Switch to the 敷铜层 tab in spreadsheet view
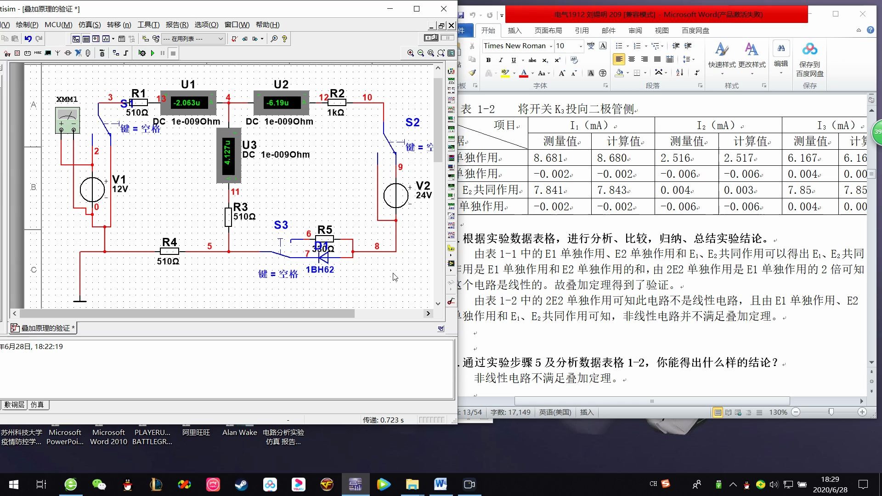Viewport: 882px width, 496px height. (x=14, y=405)
